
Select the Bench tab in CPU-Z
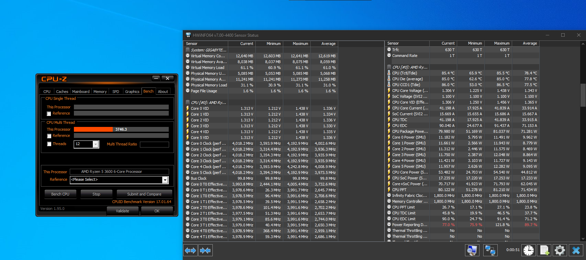(x=148, y=91)
